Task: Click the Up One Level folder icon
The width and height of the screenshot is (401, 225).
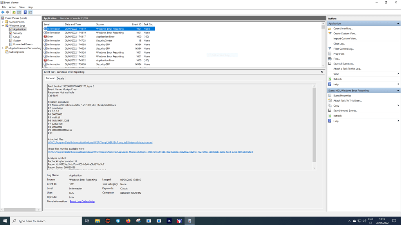Action: point(14,12)
